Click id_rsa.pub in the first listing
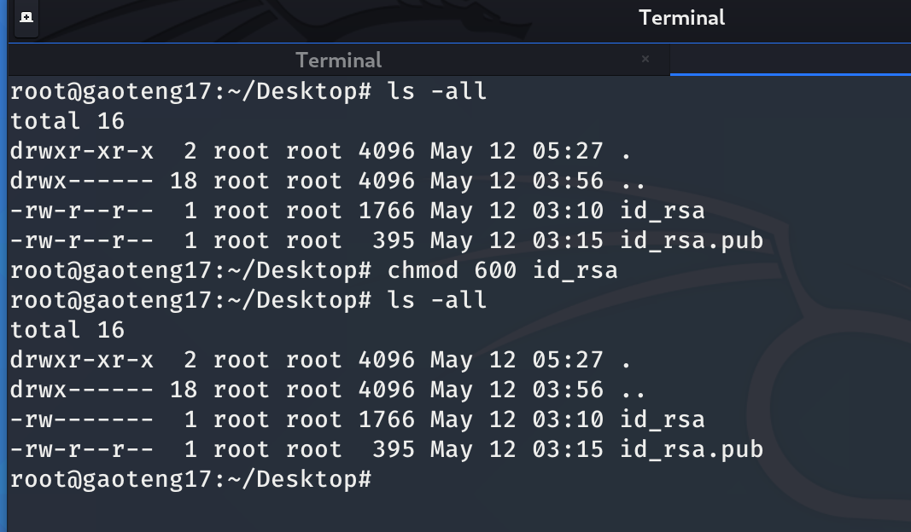The image size is (911, 532). [692, 240]
